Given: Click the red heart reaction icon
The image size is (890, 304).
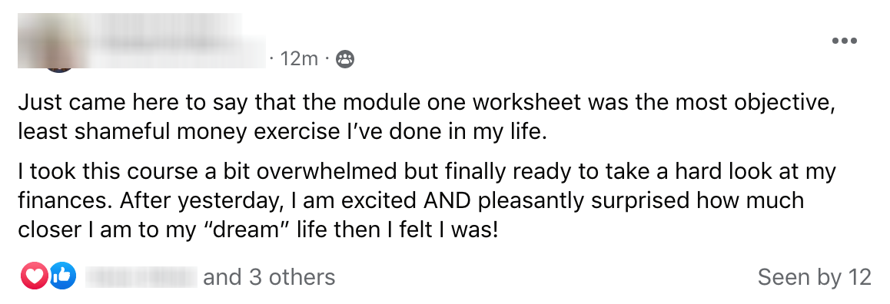Looking at the screenshot, I should [34, 276].
